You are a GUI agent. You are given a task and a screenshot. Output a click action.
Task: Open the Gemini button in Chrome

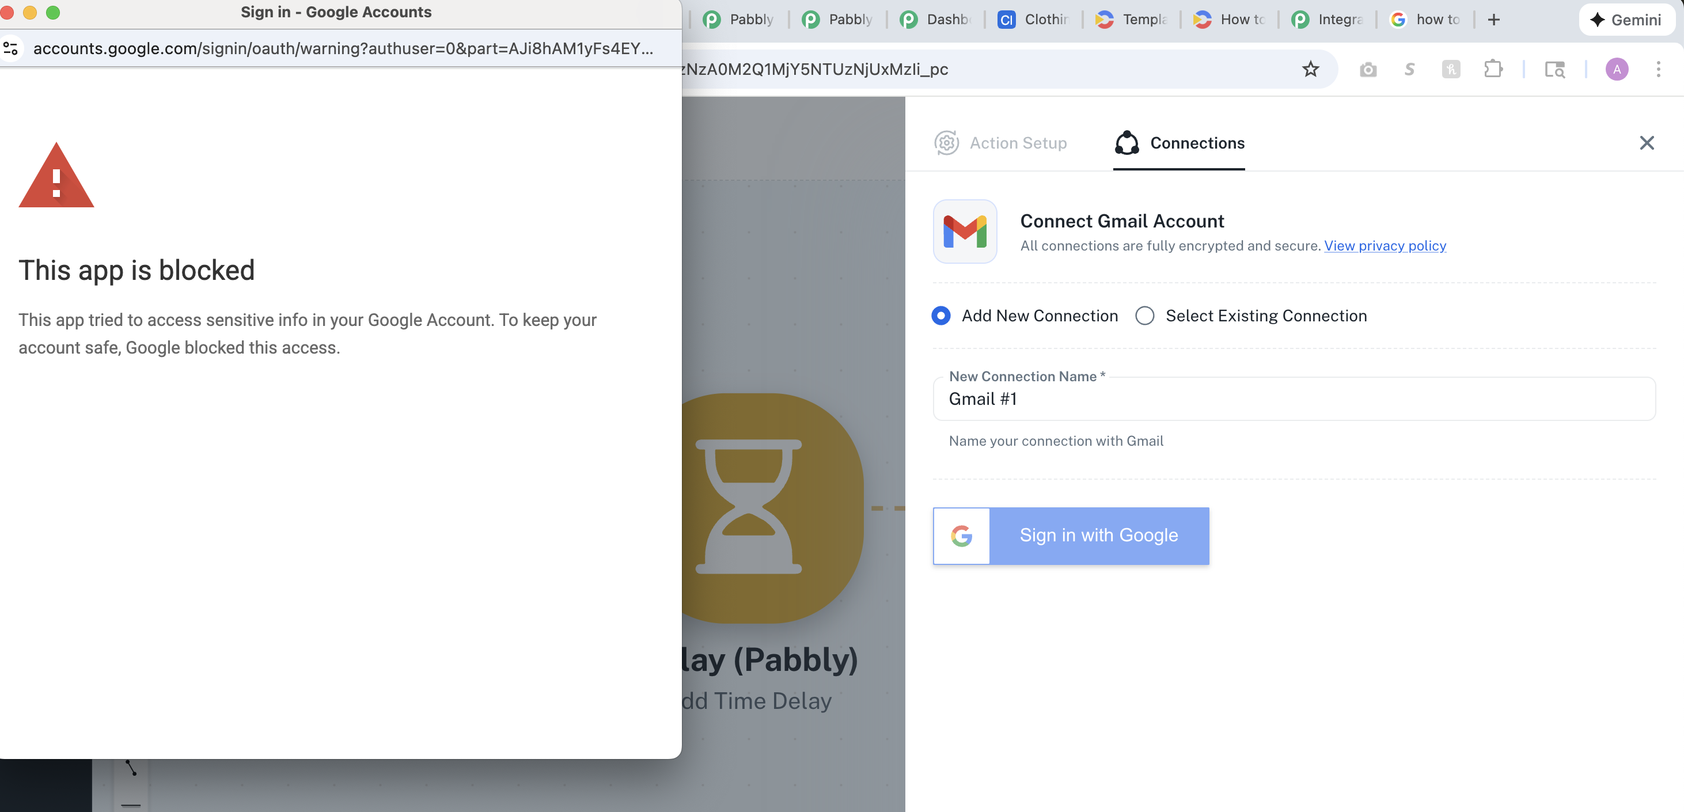point(1626,20)
